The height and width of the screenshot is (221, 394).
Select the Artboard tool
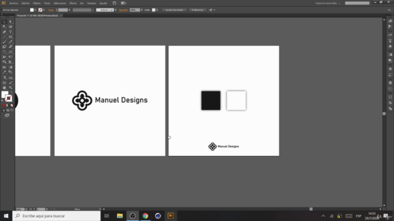coord(4,83)
